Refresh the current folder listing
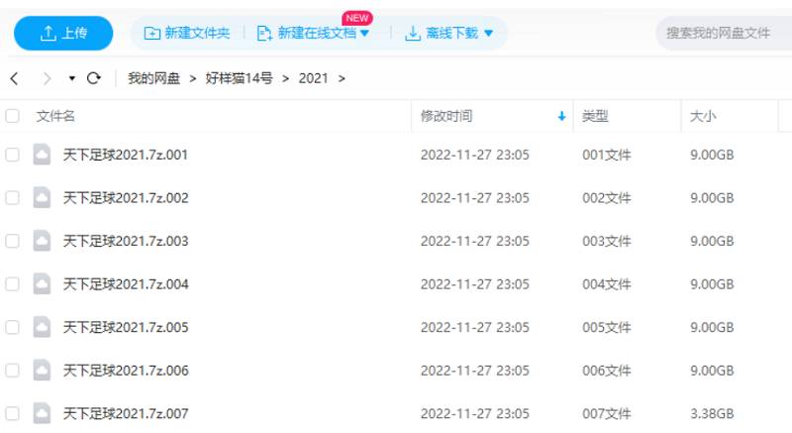The height and width of the screenshot is (433, 792). click(x=94, y=78)
